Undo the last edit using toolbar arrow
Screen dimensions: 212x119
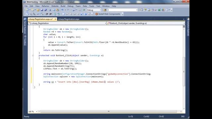point(62,10)
